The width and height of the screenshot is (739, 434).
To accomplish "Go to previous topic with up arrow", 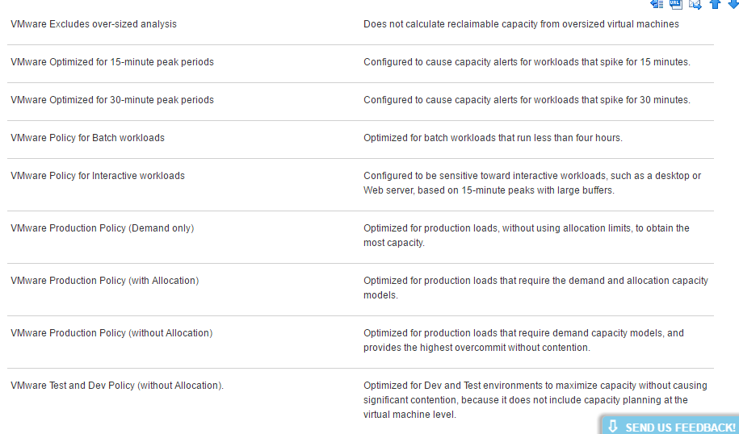I will [x=715, y=4].
